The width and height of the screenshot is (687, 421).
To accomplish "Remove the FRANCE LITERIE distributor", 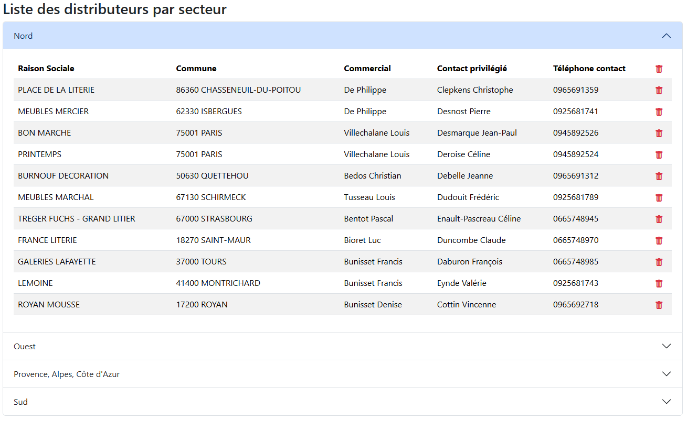I will 659,240.
